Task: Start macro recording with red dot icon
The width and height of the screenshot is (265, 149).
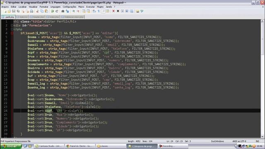Action: tap(113, 11)
